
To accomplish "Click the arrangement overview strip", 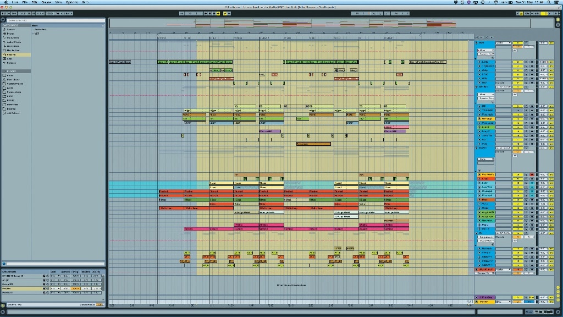I will (x=319, y=23).
